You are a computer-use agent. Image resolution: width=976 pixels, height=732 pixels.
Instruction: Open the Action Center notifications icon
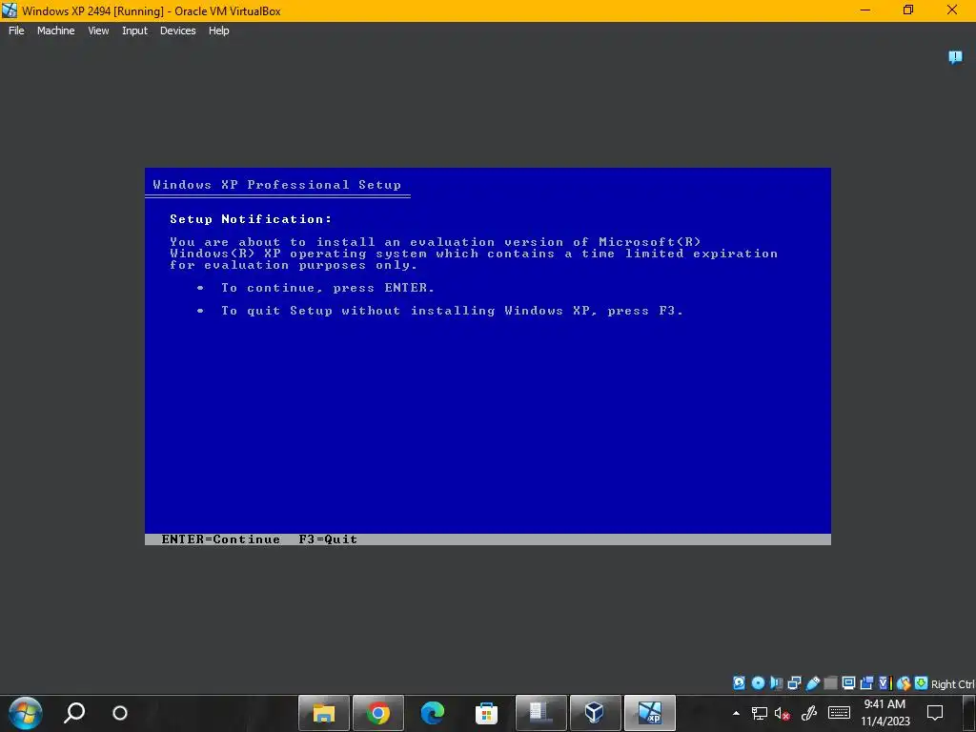[x=935, y=713]
